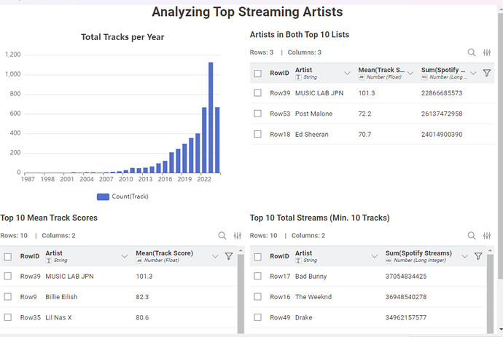This screenshot has height=337, width=503.
Task: Open settings for Artists in Both Top 10 Lists table
Action: click(487, 52)
